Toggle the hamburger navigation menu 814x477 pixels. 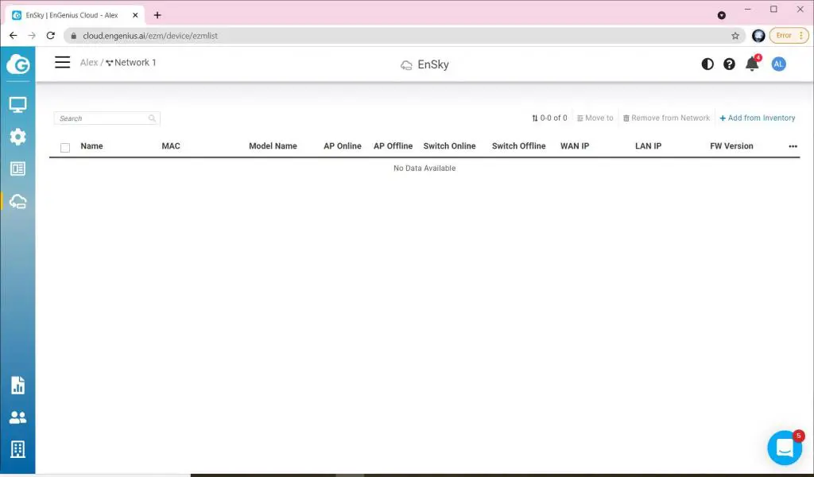coord(62,62)
